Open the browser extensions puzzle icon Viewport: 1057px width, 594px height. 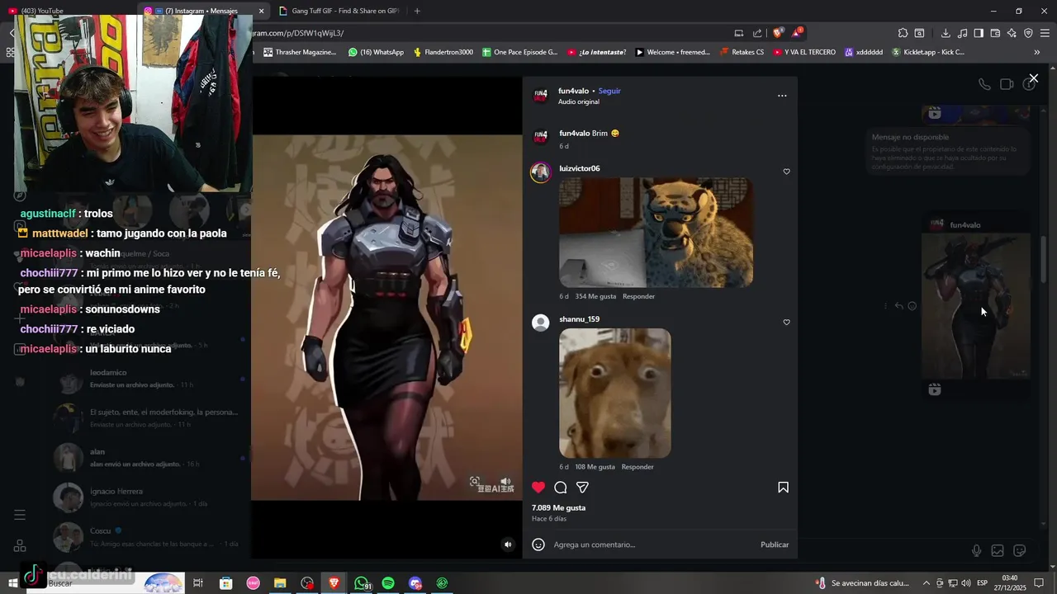point(903,33)
